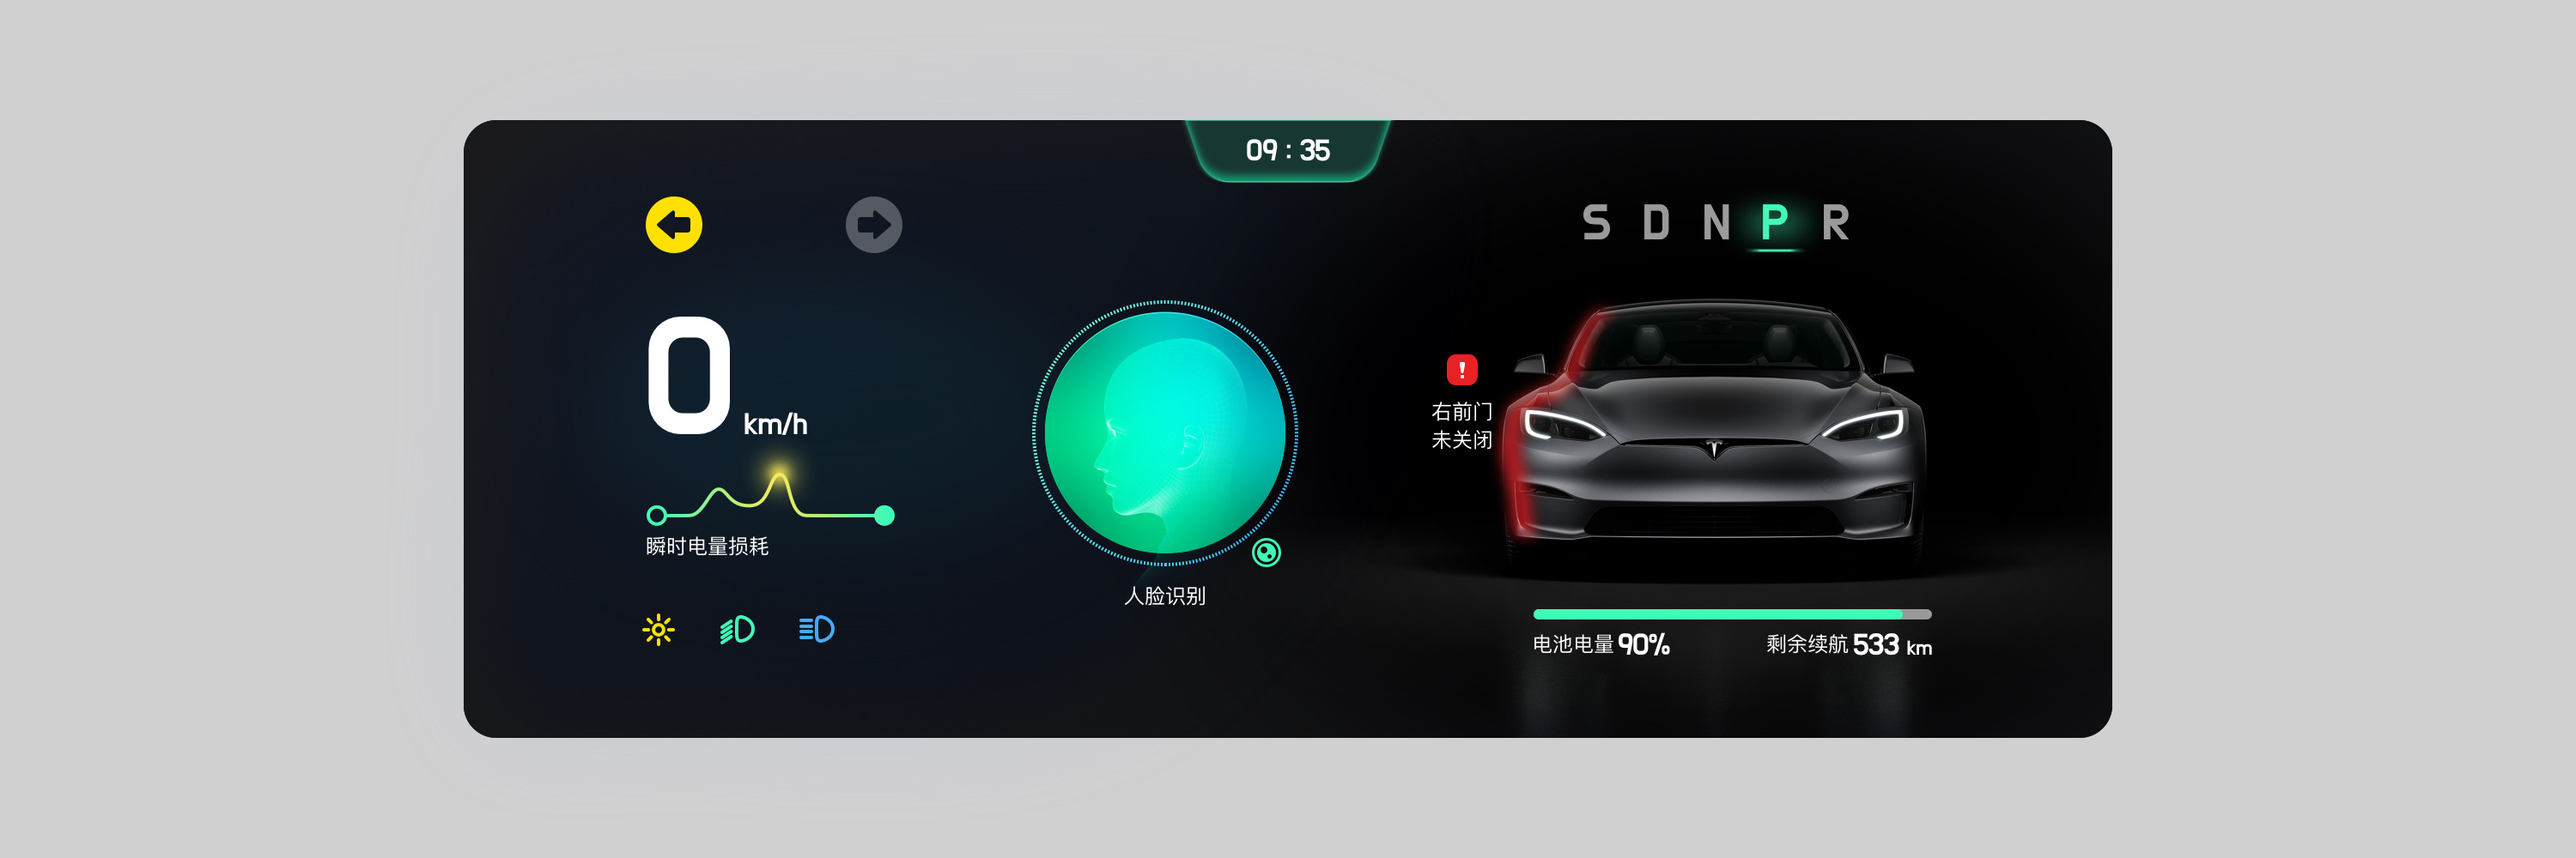Select the D drive gear
This screenshot has height=858, width=2576.
(1656, 221)
